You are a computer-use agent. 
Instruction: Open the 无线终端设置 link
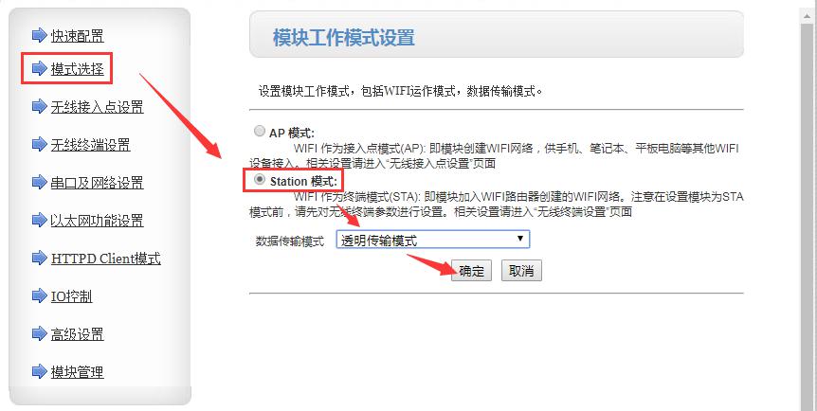90,144
